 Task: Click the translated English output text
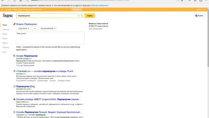48,48
